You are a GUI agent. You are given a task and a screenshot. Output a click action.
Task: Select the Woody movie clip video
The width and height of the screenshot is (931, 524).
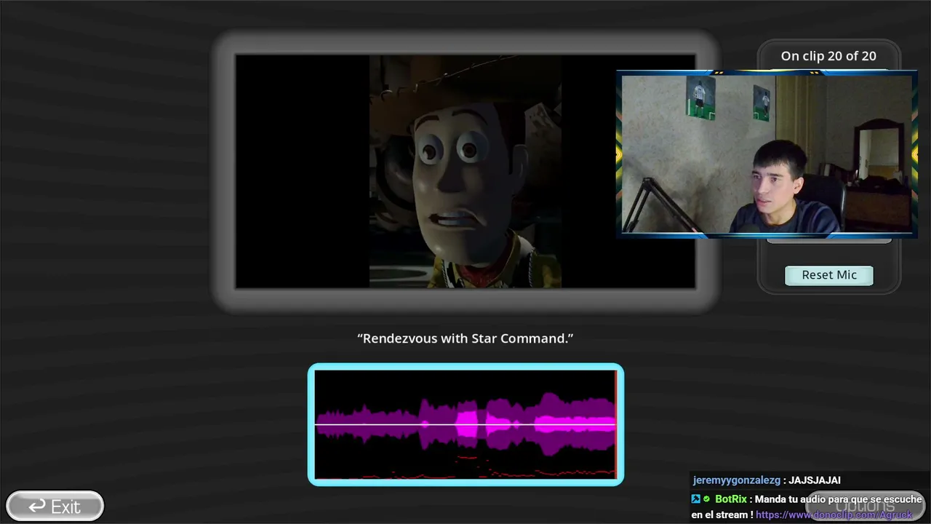tap(465, 172)
